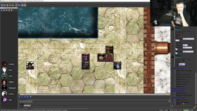This screenshot has width=197, height=111.
Task: Click the fourth grey Initiative panel icon
Action: 9,10
